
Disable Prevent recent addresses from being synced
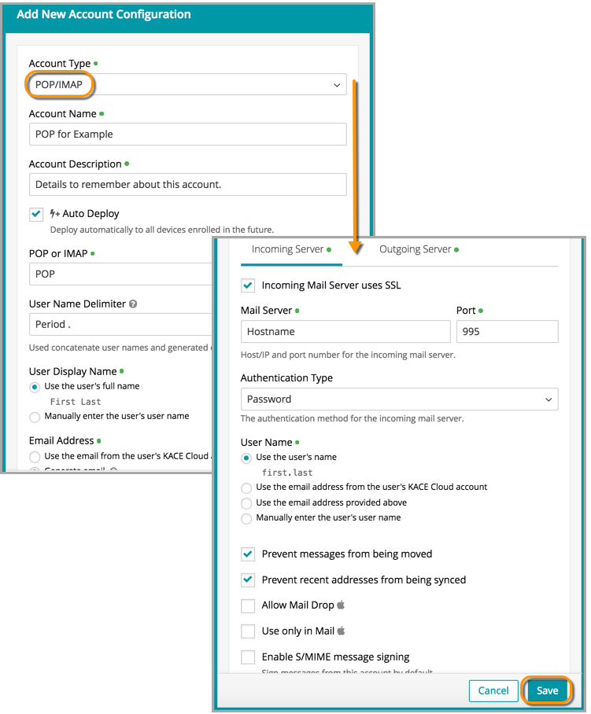pyautogui.click(x=248, y=580)
